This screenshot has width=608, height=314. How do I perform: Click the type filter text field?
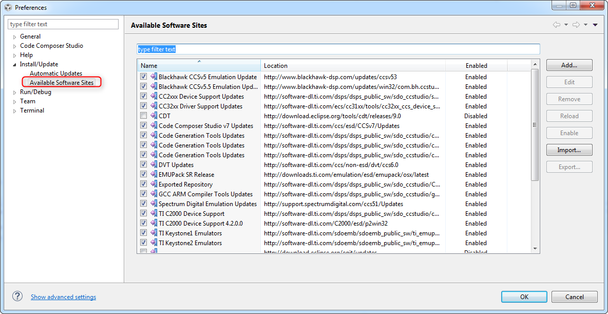pyautogui.click(x=63, y=24)
